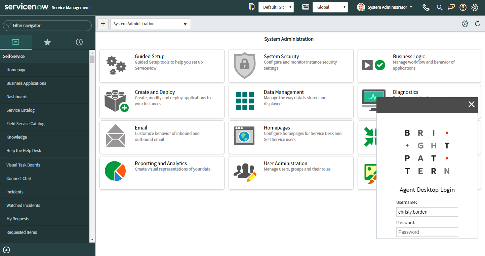Click the Filter navigator field
Viewport: 485px width, 256px height.
[x=47, y=26]
